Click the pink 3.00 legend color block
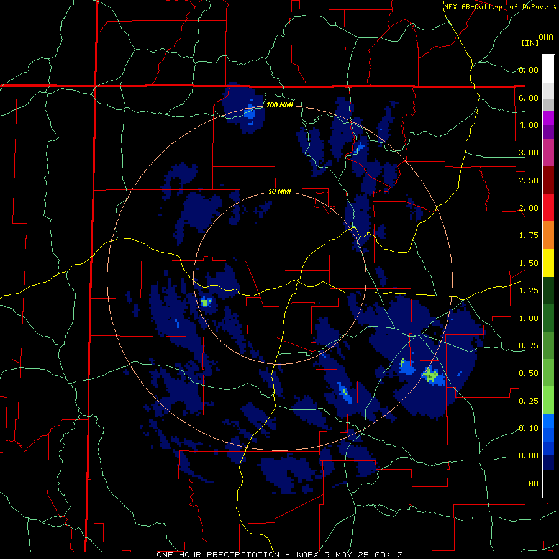This screenshot has width=559, height=559. point(548,152)
